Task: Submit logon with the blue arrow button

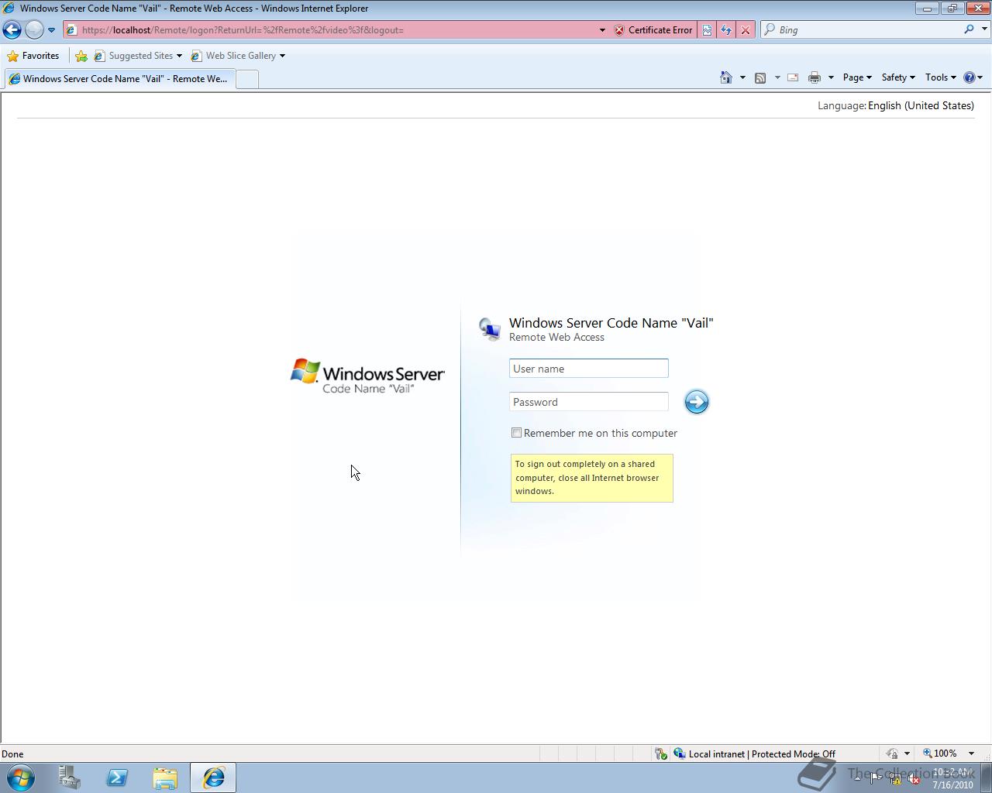Action: [696, 401]
